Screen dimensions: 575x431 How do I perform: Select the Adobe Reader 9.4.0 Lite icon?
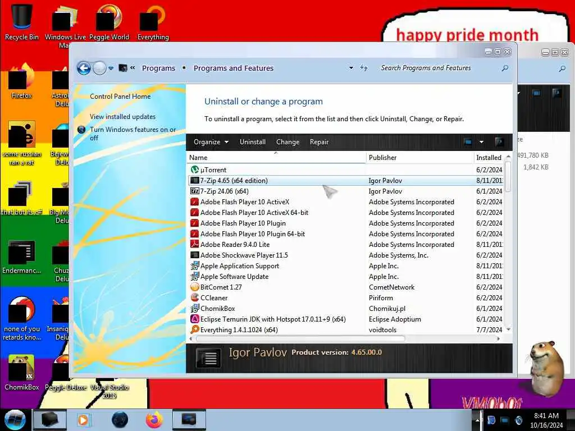click(x=194, y=245)
